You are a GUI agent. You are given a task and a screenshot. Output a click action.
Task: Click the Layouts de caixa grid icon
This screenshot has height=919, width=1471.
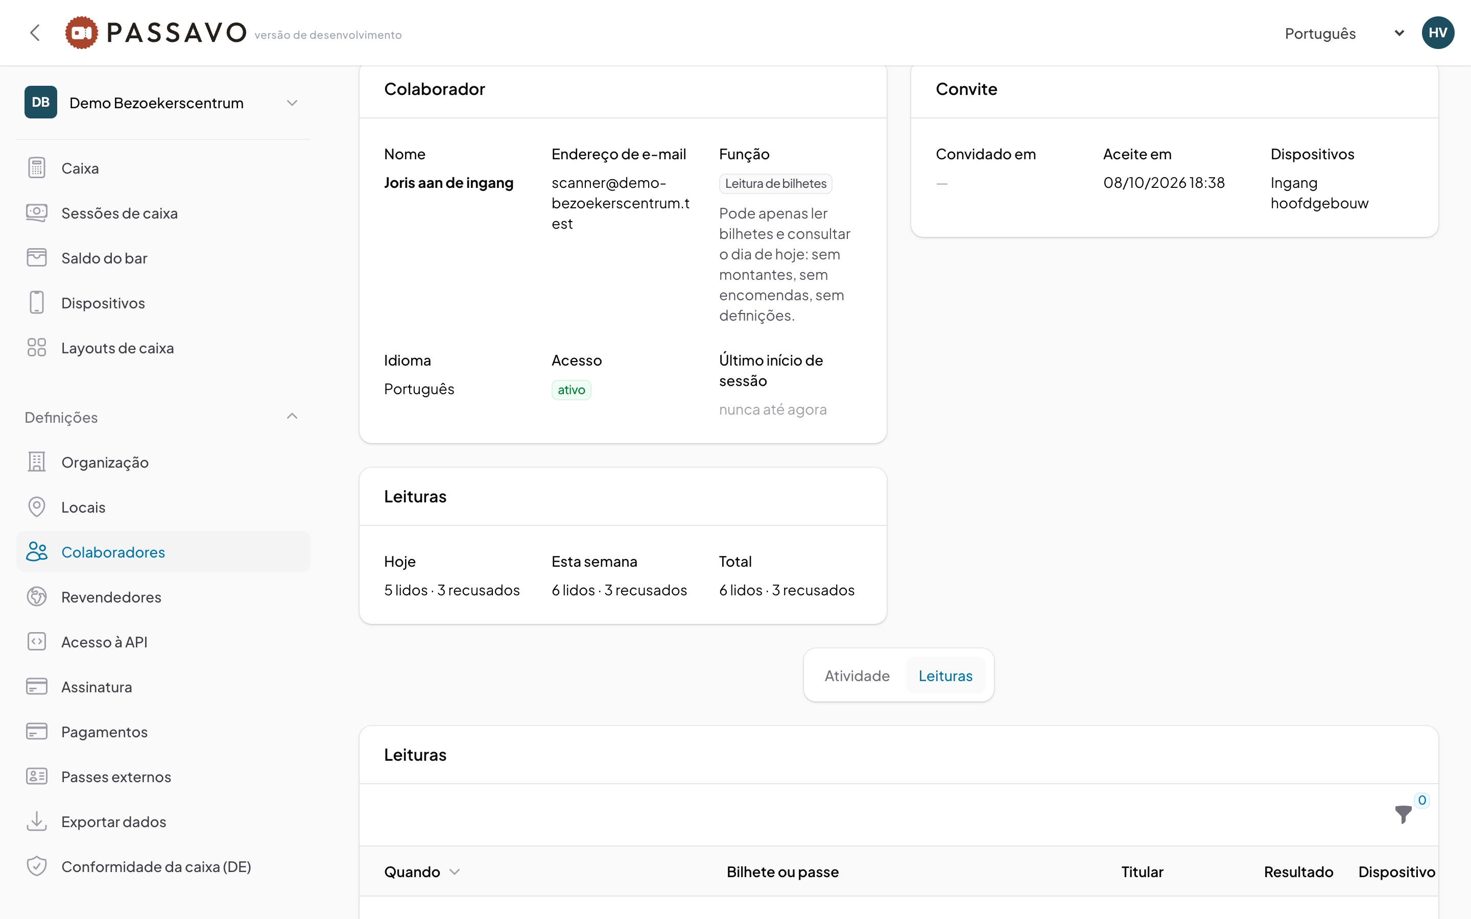pos(36,348)
